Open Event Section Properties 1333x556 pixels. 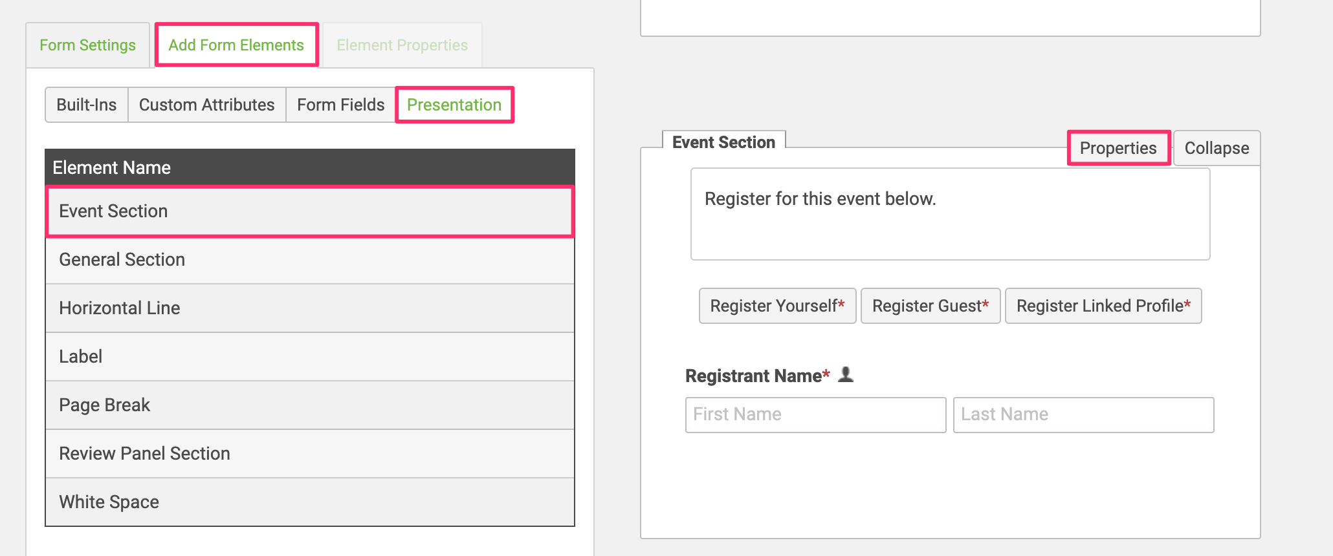point(1118,148)
